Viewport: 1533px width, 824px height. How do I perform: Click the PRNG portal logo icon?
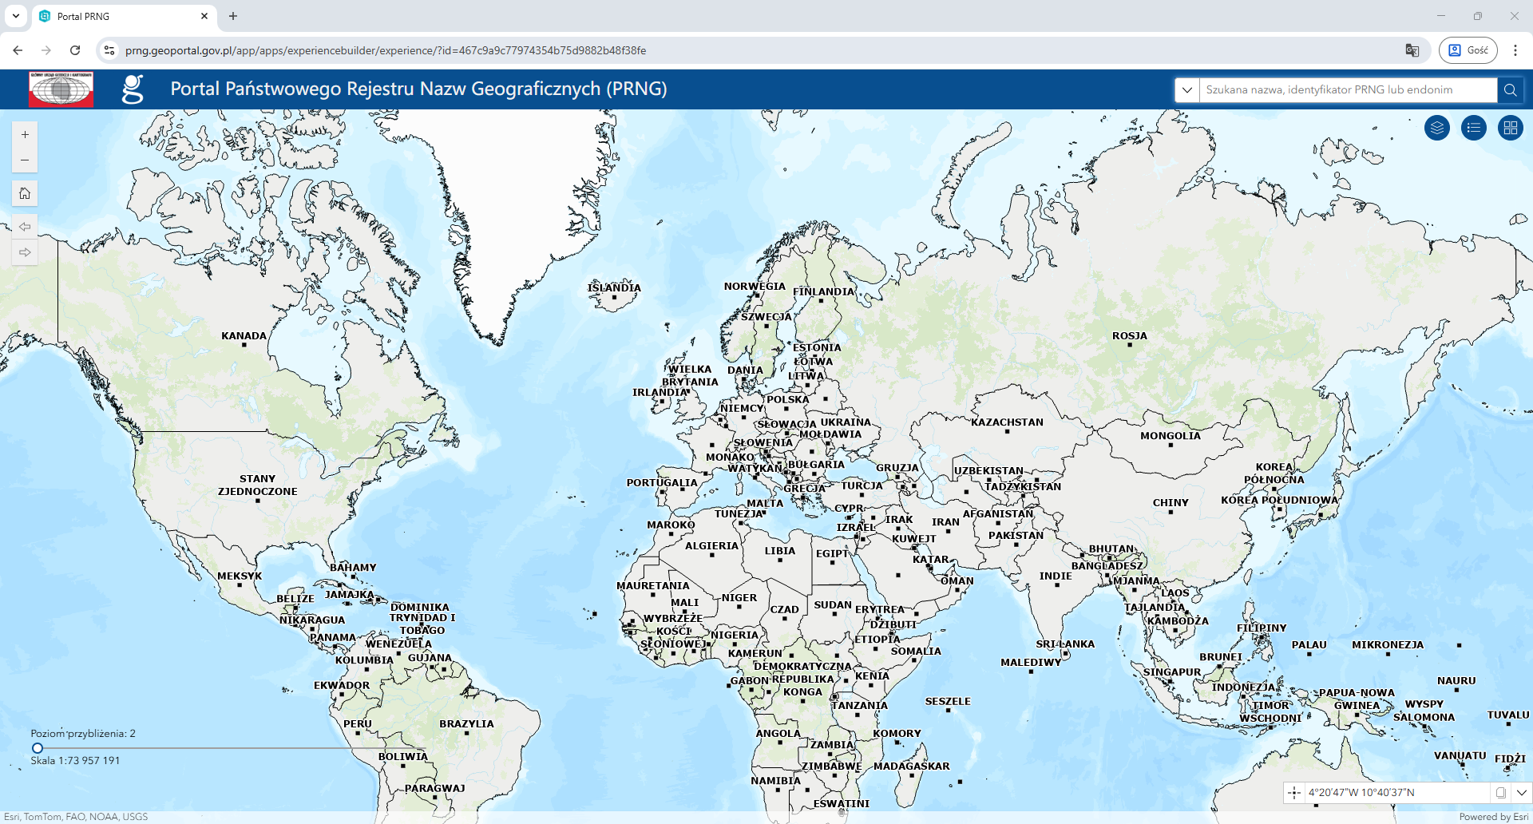(133, 89)
